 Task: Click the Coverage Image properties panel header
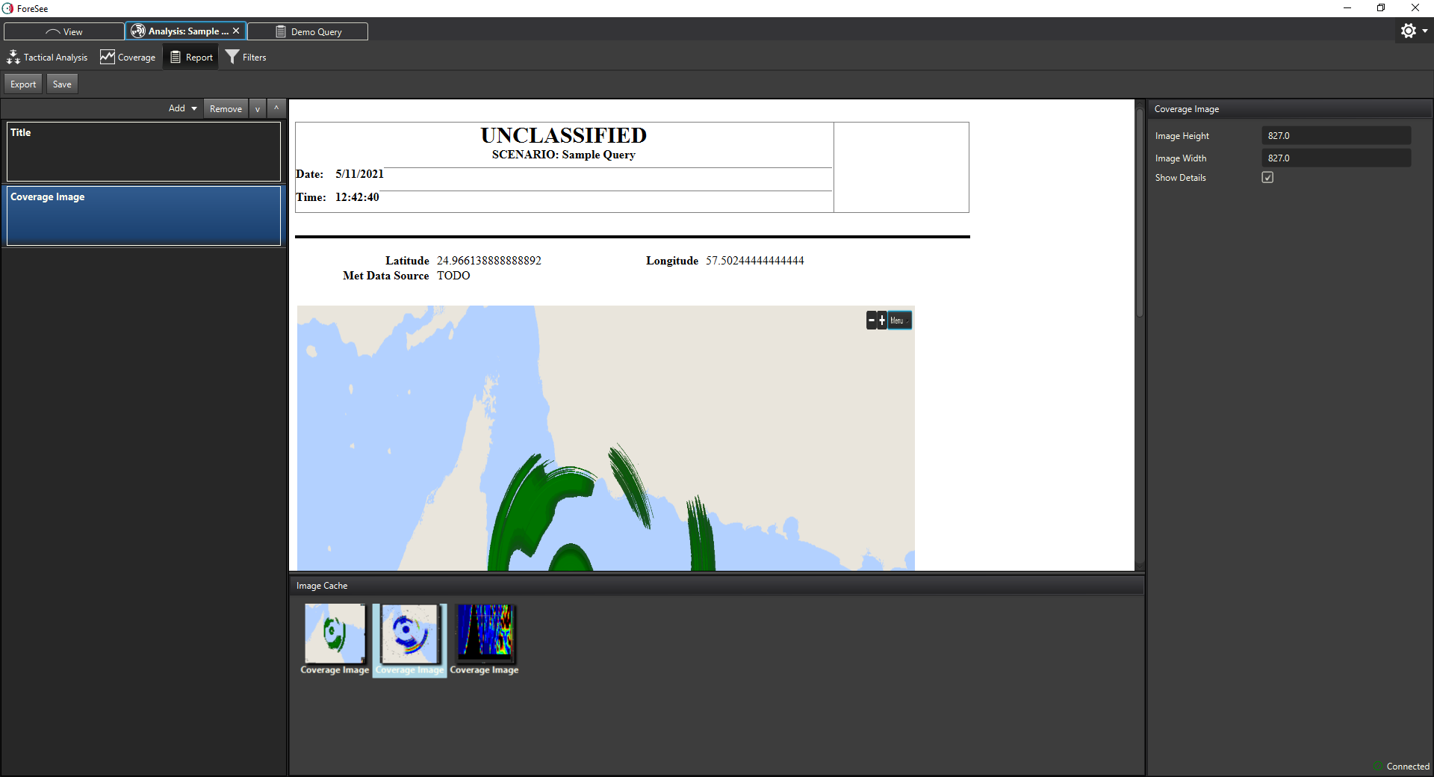1290,109
